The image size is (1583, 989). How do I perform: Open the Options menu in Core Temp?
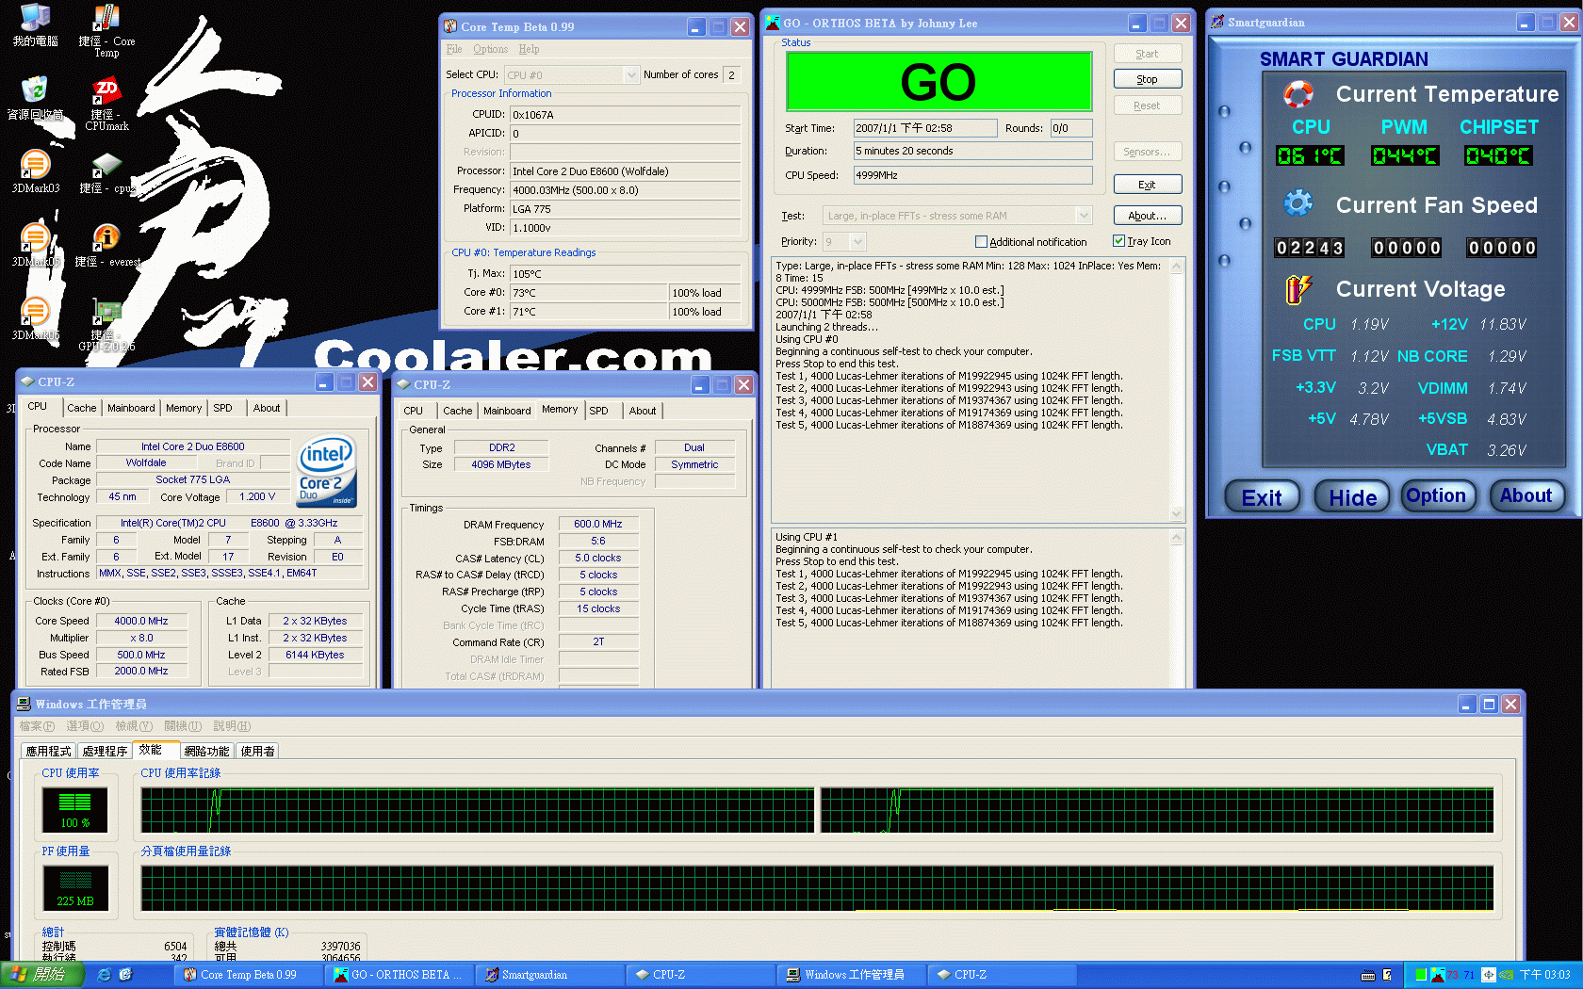[490, 49]
